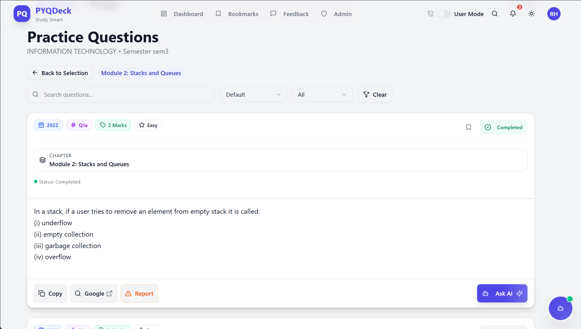
Task: Open the All filter dropdown
Action: coord(322,95)
